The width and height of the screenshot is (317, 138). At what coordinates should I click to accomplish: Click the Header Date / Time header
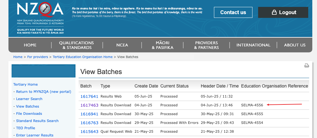click(220, 86)
